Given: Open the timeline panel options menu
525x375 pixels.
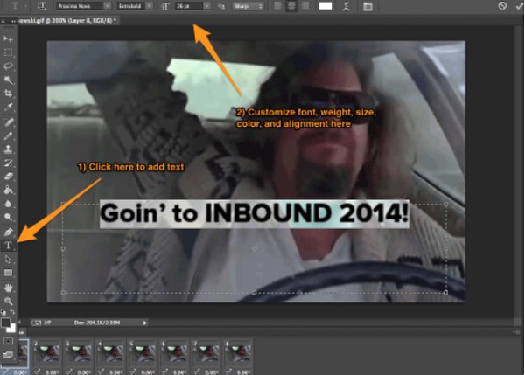Looking at the screenshot, I should pyautogui.click(x=516, y=332).
